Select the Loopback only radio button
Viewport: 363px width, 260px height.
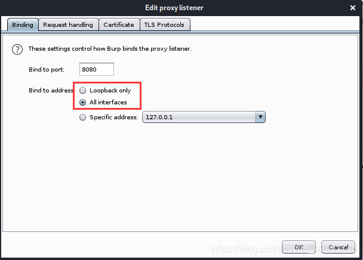point(82,90)
